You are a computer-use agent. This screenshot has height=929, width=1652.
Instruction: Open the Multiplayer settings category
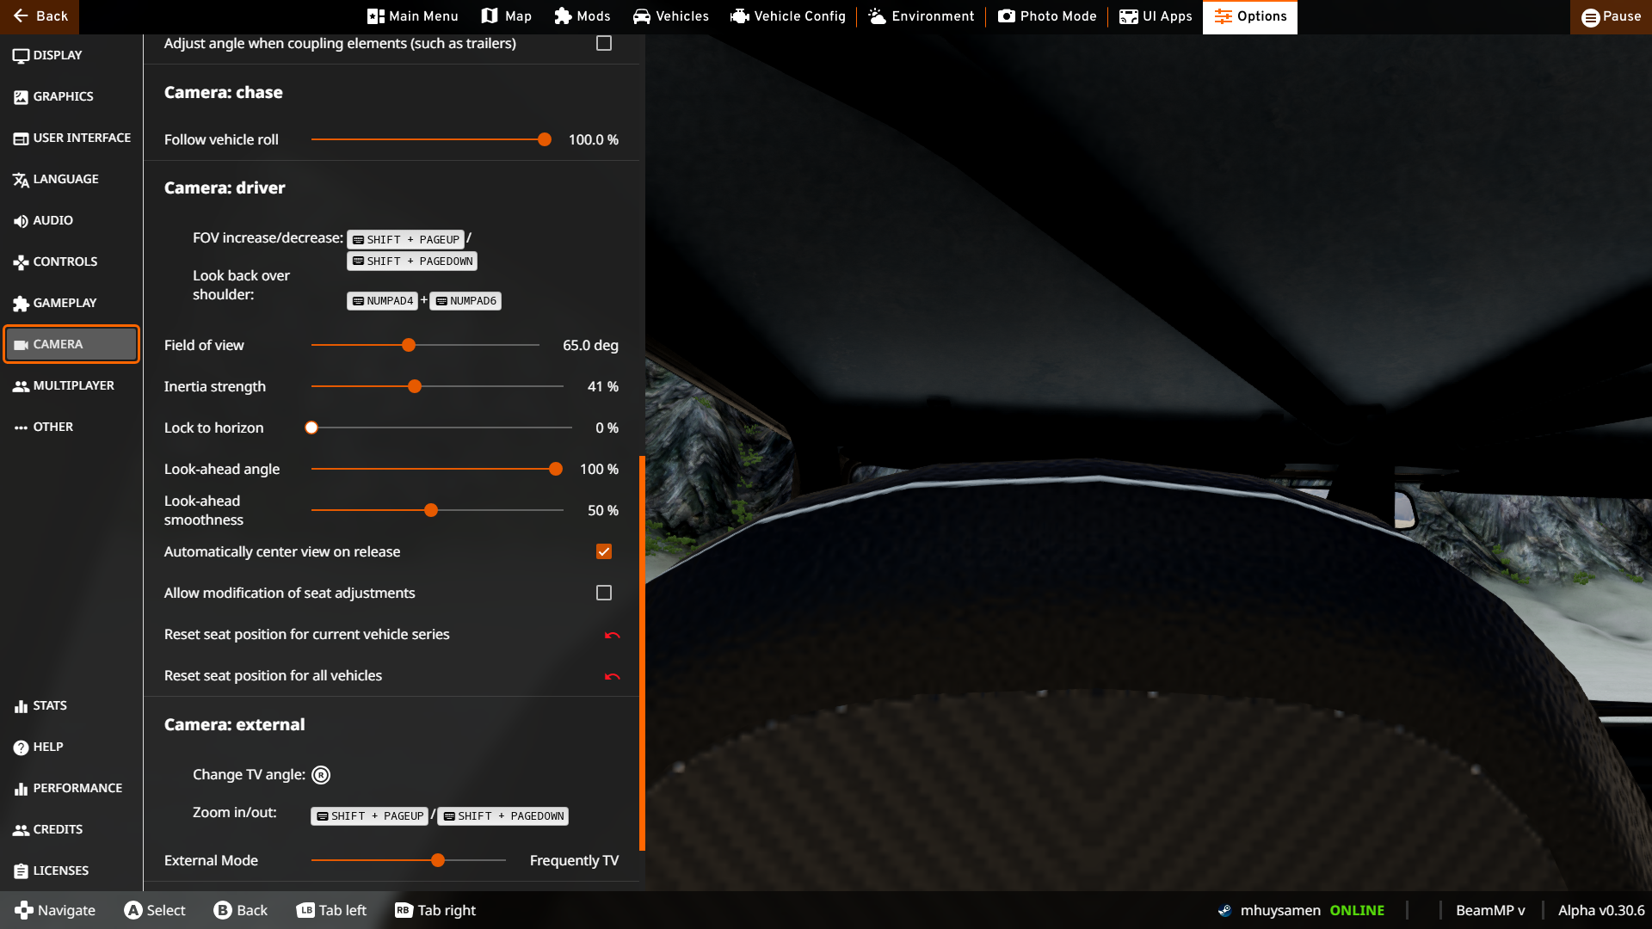73,385
